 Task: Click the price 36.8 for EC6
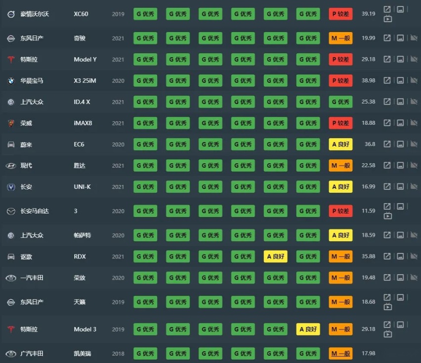coord(370,144)
